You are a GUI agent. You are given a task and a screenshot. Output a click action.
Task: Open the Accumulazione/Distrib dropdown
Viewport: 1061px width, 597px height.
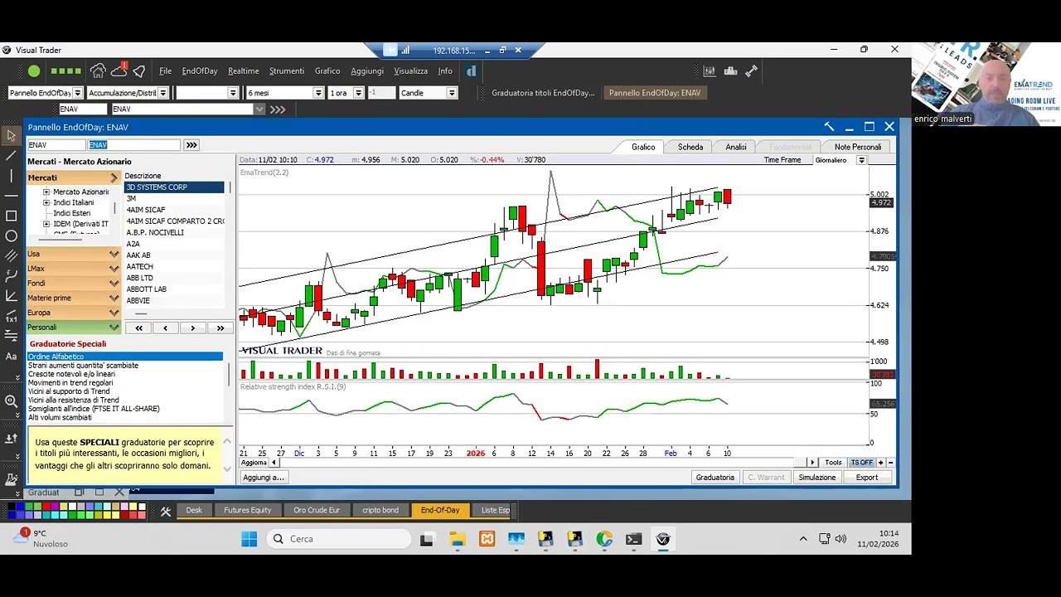[x=163, y=93]
